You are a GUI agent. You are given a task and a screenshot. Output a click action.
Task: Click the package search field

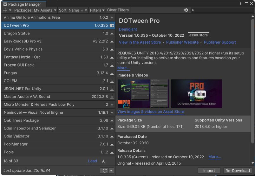click(x=223, y=10)
